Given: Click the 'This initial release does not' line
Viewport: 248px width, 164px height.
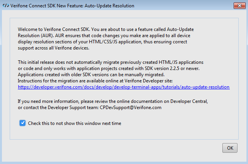Looking at the screenshot, I should tap(111, 62).
